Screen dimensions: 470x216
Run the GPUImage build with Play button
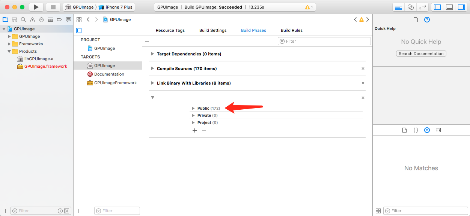[36, 7]
